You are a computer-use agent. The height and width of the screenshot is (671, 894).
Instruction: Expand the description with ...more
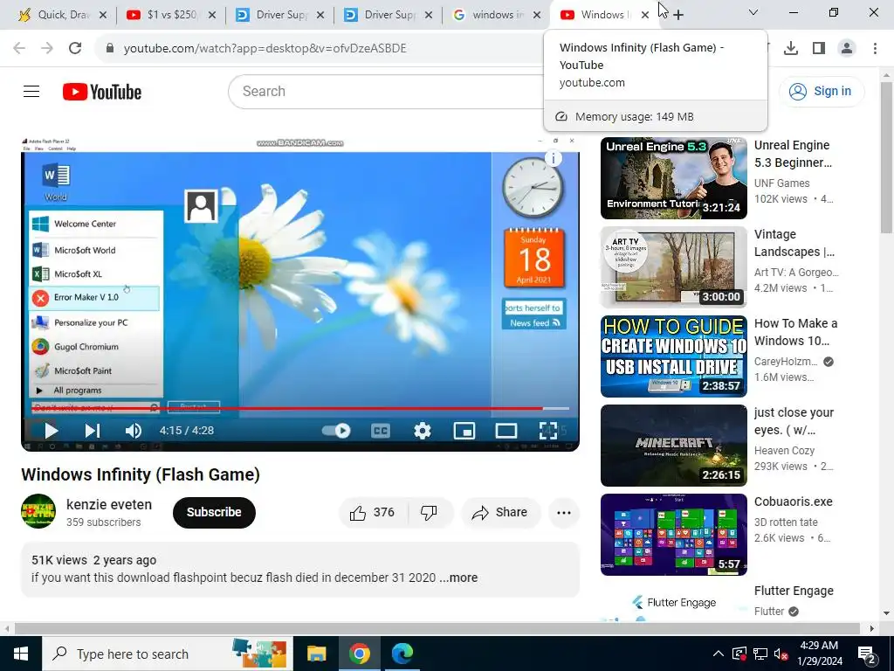[x=459, y=578]
